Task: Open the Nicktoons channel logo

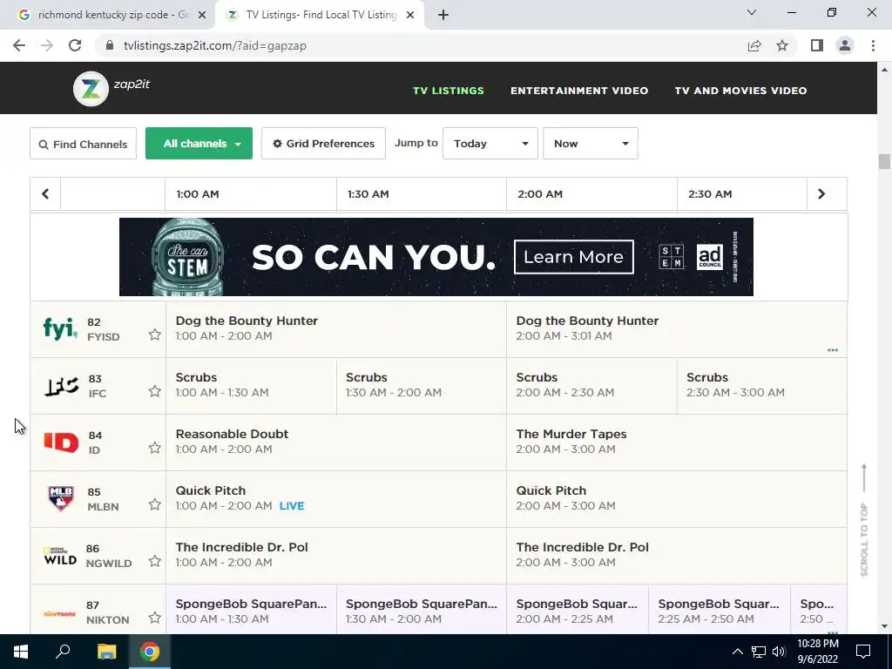Action: tap(60, 614)
